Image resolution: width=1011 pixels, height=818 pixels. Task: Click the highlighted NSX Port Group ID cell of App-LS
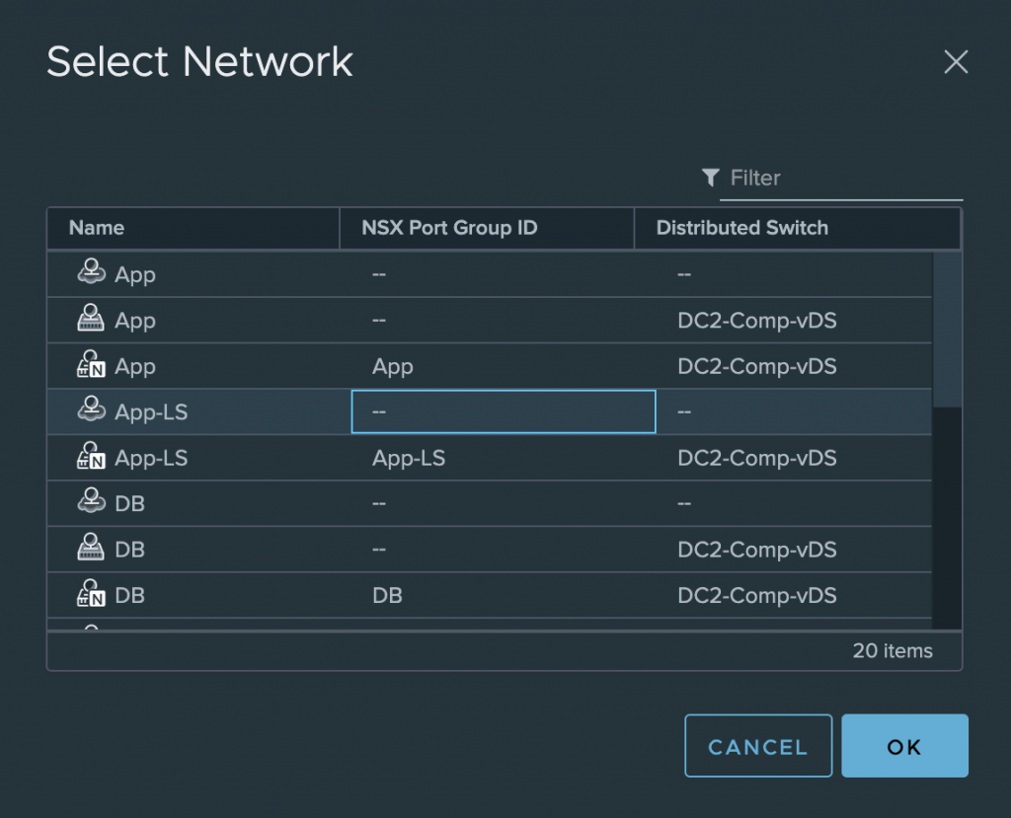[504, 411]
